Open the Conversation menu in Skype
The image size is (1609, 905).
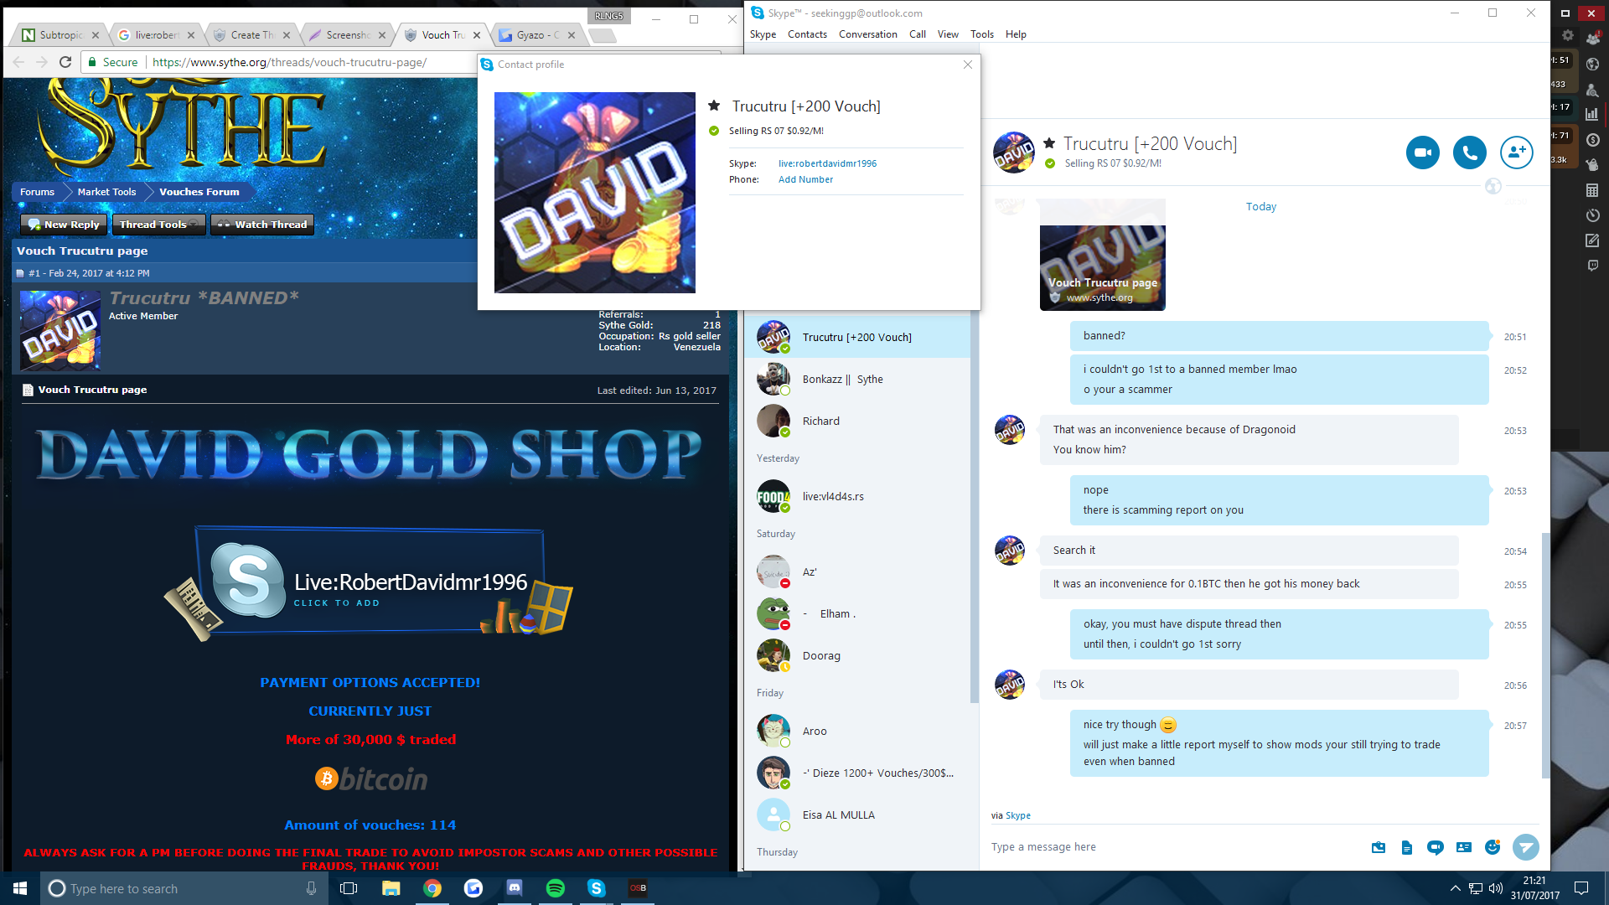click(x=867, y=34)
